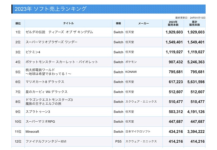The image size is (217, 150).
Task: Click スクウェア・エニックス in the 8位 row
Action: [x=141, y=102]
